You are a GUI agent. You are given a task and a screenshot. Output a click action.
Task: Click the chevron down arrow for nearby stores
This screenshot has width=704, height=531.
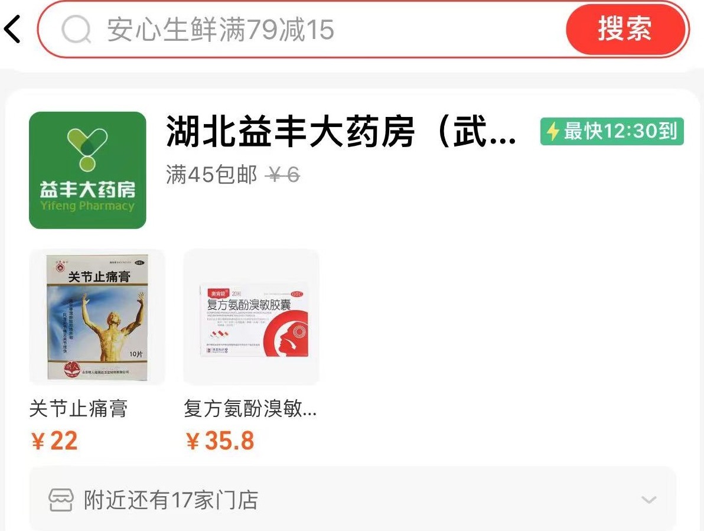click(648, 500)
